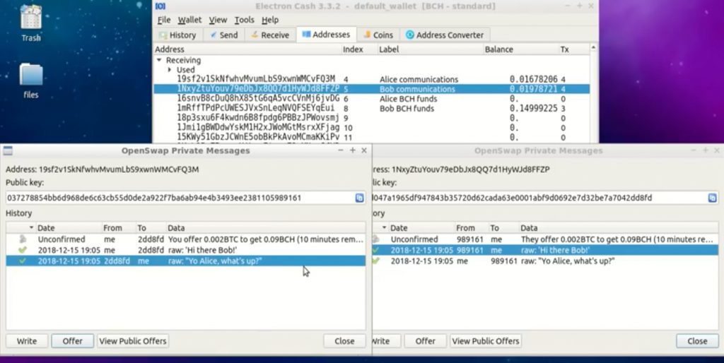Click the Electron Cash window title icon
The height and width of the screenshot is (363, 724).
click(x=160, y=6)
